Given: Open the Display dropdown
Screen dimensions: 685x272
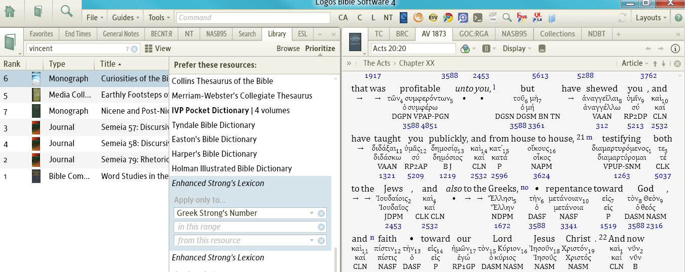Looking at the screenshot, I should click(x=517, y=49).
